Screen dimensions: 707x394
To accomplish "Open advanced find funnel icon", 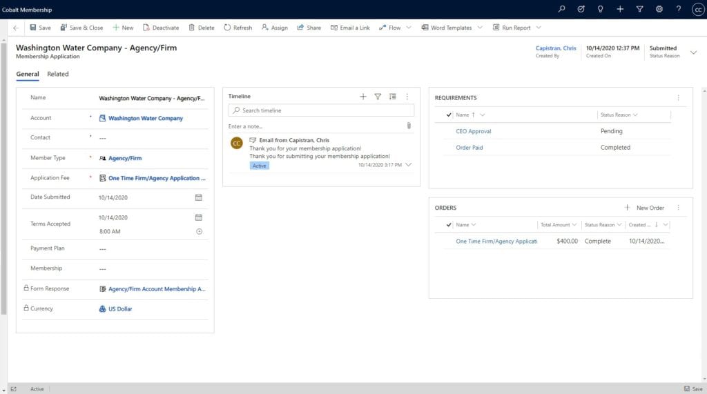I will point(639,9).
